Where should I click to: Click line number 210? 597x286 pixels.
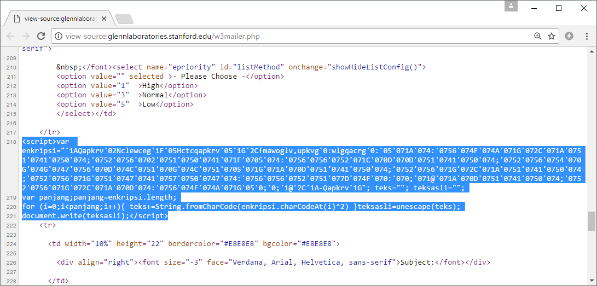[11, 67]
